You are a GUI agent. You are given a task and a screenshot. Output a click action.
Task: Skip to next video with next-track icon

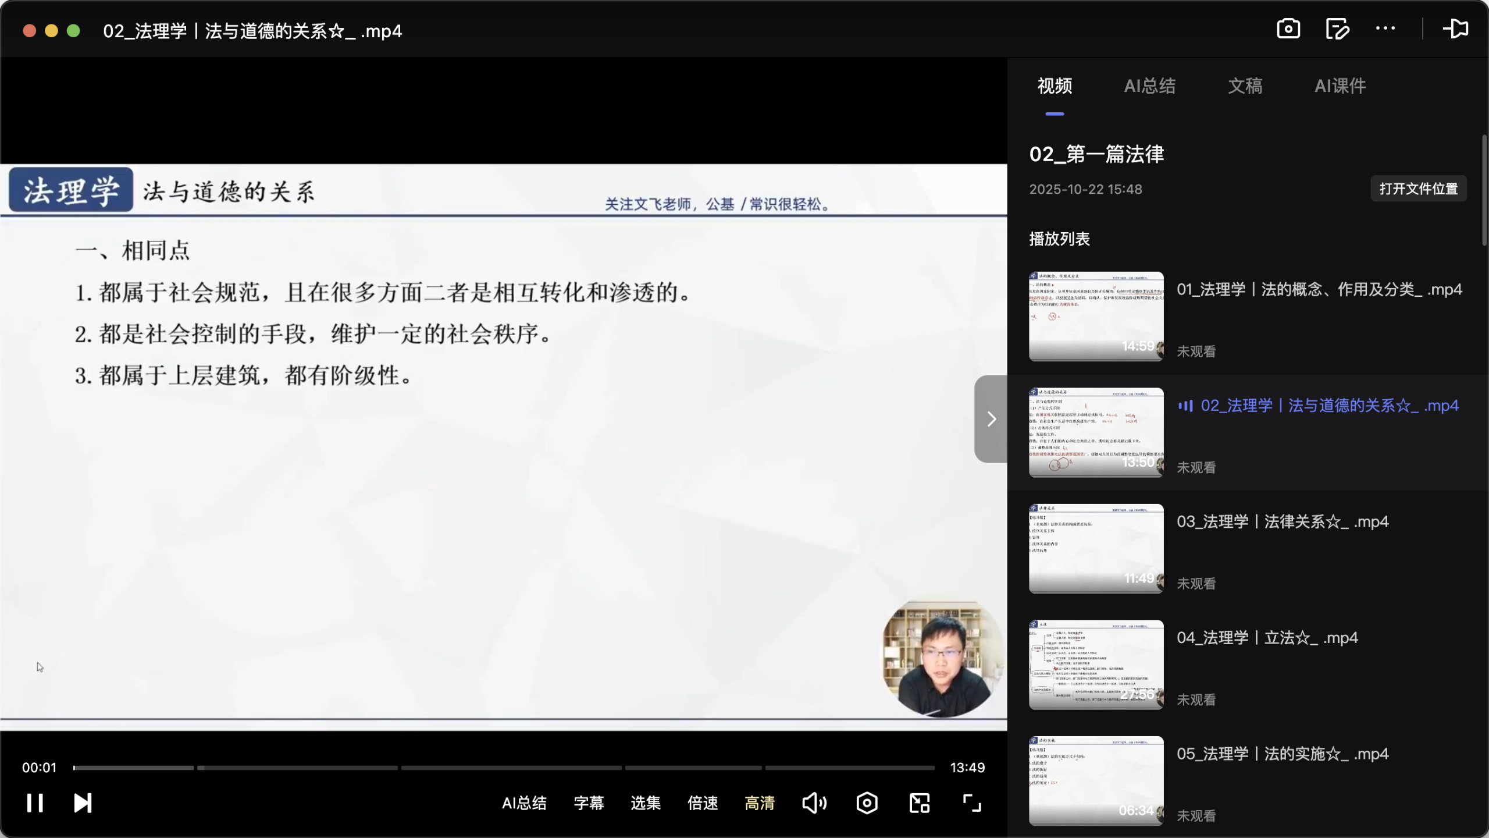[x=82, y=803]
